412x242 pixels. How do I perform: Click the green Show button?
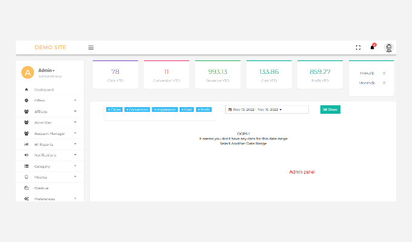coord(330,110)
